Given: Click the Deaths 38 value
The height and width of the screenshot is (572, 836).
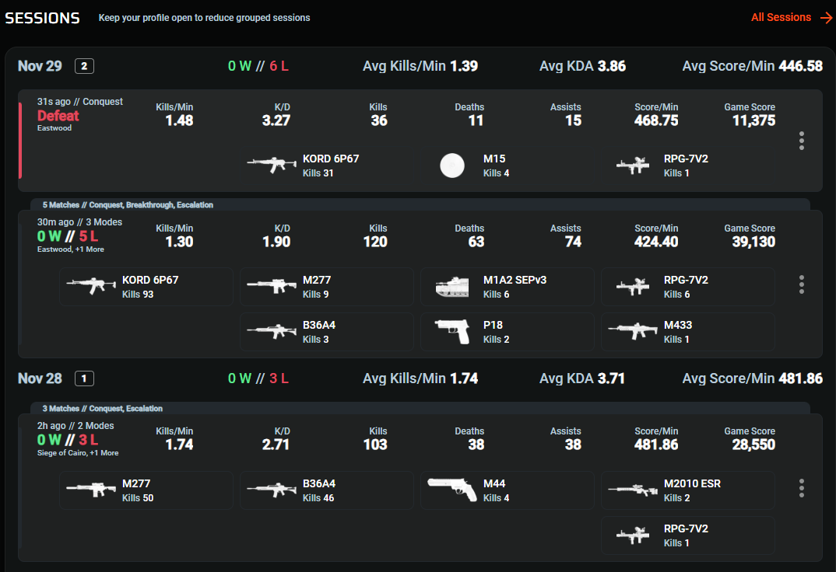Looking at the screenshot, I should [476, 445].
